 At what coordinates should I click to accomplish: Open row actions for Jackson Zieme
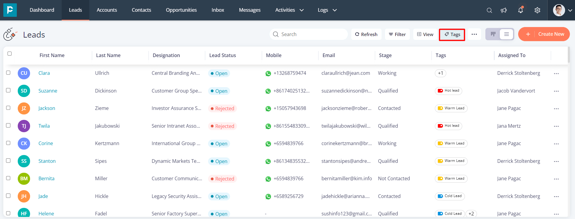[556, 109]
